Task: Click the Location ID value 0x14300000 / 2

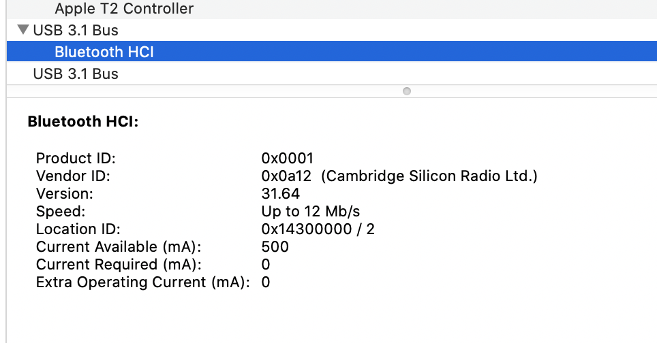Action: pyautogui.click(x=318, y=229)
